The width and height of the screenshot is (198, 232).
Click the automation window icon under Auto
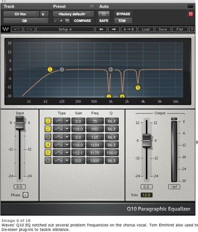[104, 14]
